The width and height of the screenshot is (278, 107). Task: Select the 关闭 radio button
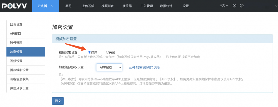click(x=107, y=52)
